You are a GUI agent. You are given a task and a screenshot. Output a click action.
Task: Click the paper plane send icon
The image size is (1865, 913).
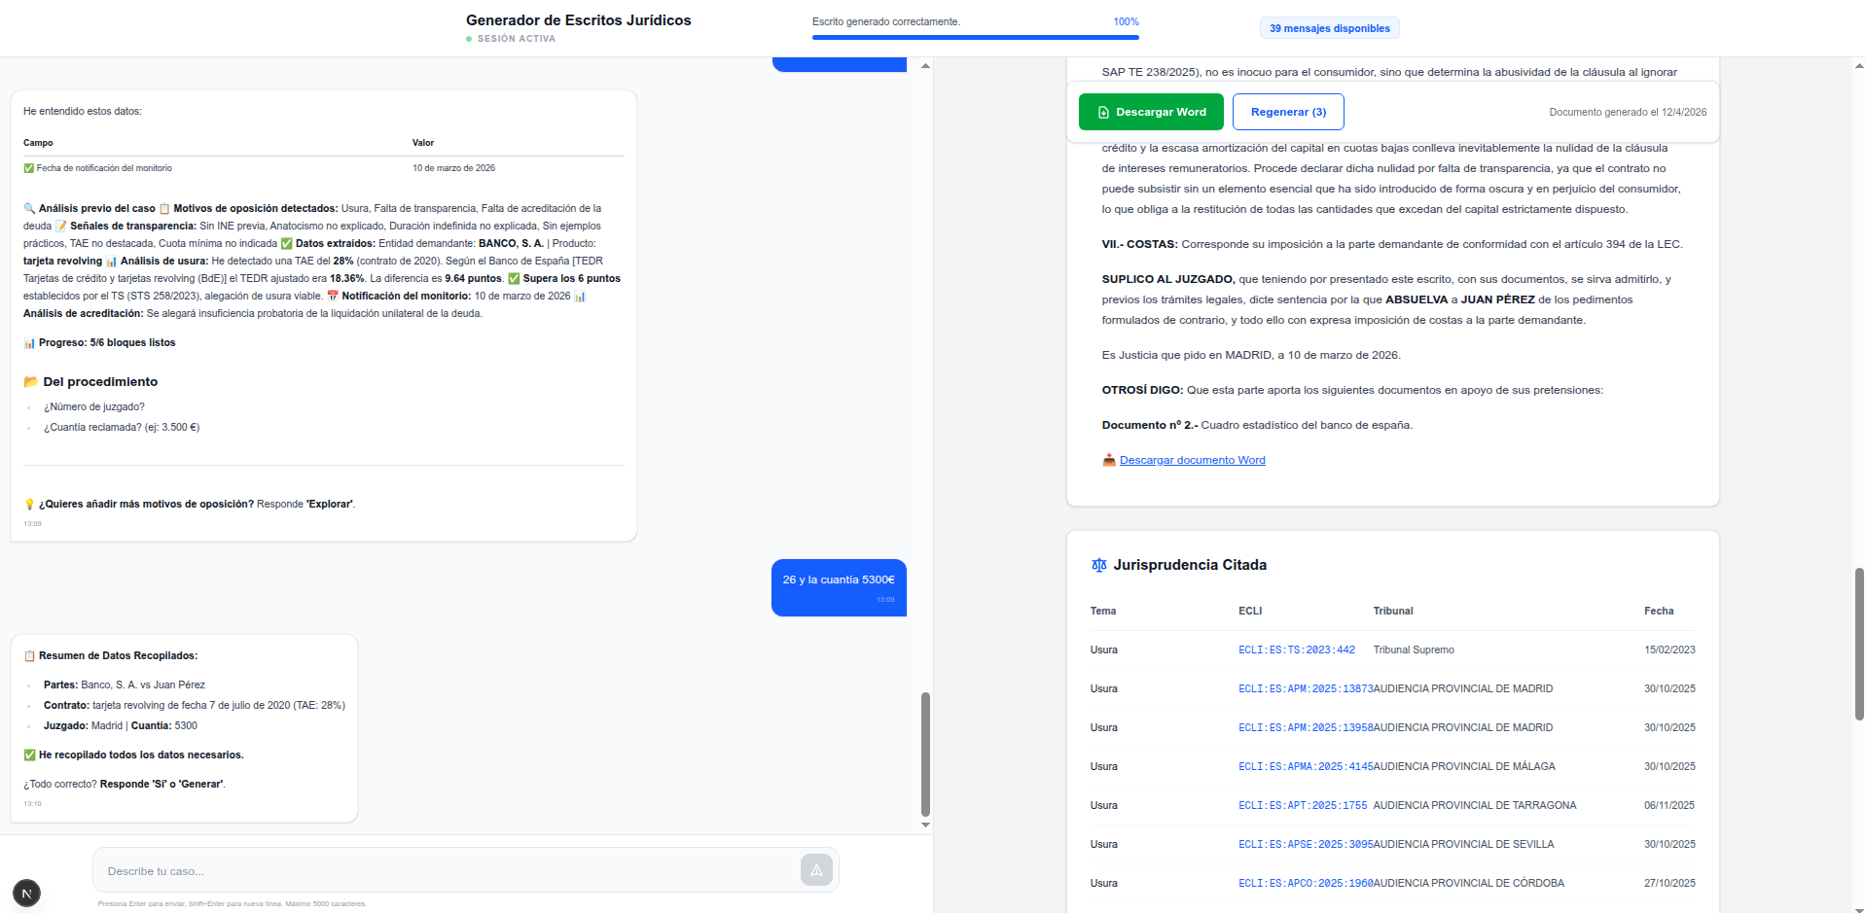coord(816,870)
